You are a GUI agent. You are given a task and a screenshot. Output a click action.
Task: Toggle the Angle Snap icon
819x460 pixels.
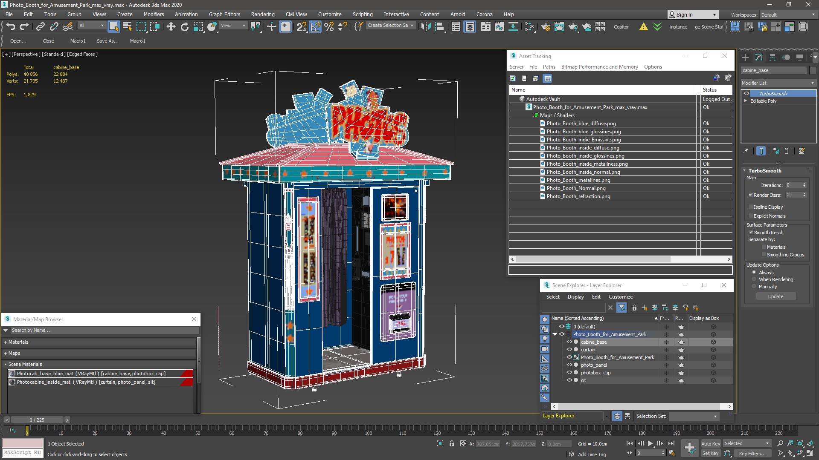coord(315,27)
